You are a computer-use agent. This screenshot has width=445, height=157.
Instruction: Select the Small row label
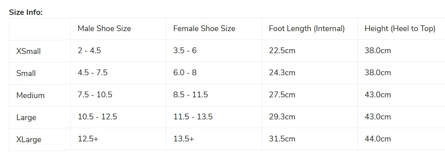(x=26, y=73)
